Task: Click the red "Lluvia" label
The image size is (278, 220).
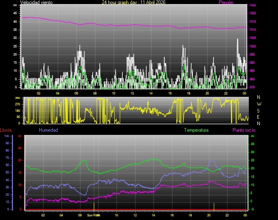Action: (6, 130)
